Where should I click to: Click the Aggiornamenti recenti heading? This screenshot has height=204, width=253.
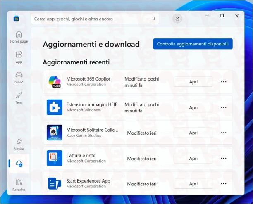point(76,62)
